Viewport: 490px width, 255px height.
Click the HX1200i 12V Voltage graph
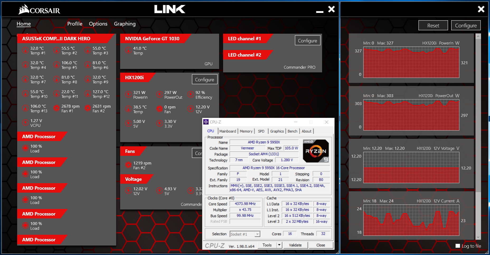411,168
